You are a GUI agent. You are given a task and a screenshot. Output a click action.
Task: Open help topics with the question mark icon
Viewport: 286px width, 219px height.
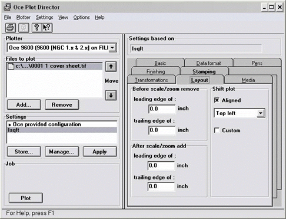(x=36, y=28)
